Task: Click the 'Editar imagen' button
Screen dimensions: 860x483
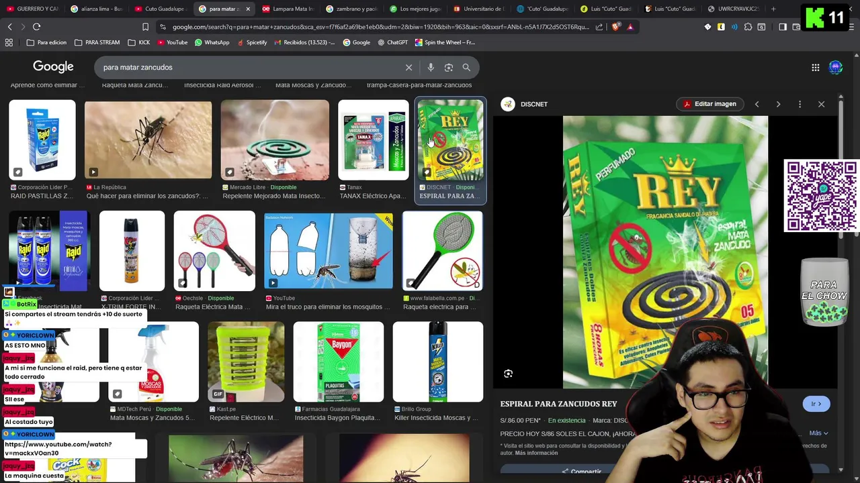Action: (709, 104)
